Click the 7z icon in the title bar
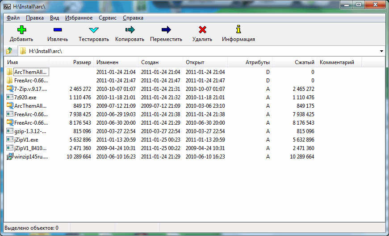Viewport: 389px width, 236px height. pos(7,6)
